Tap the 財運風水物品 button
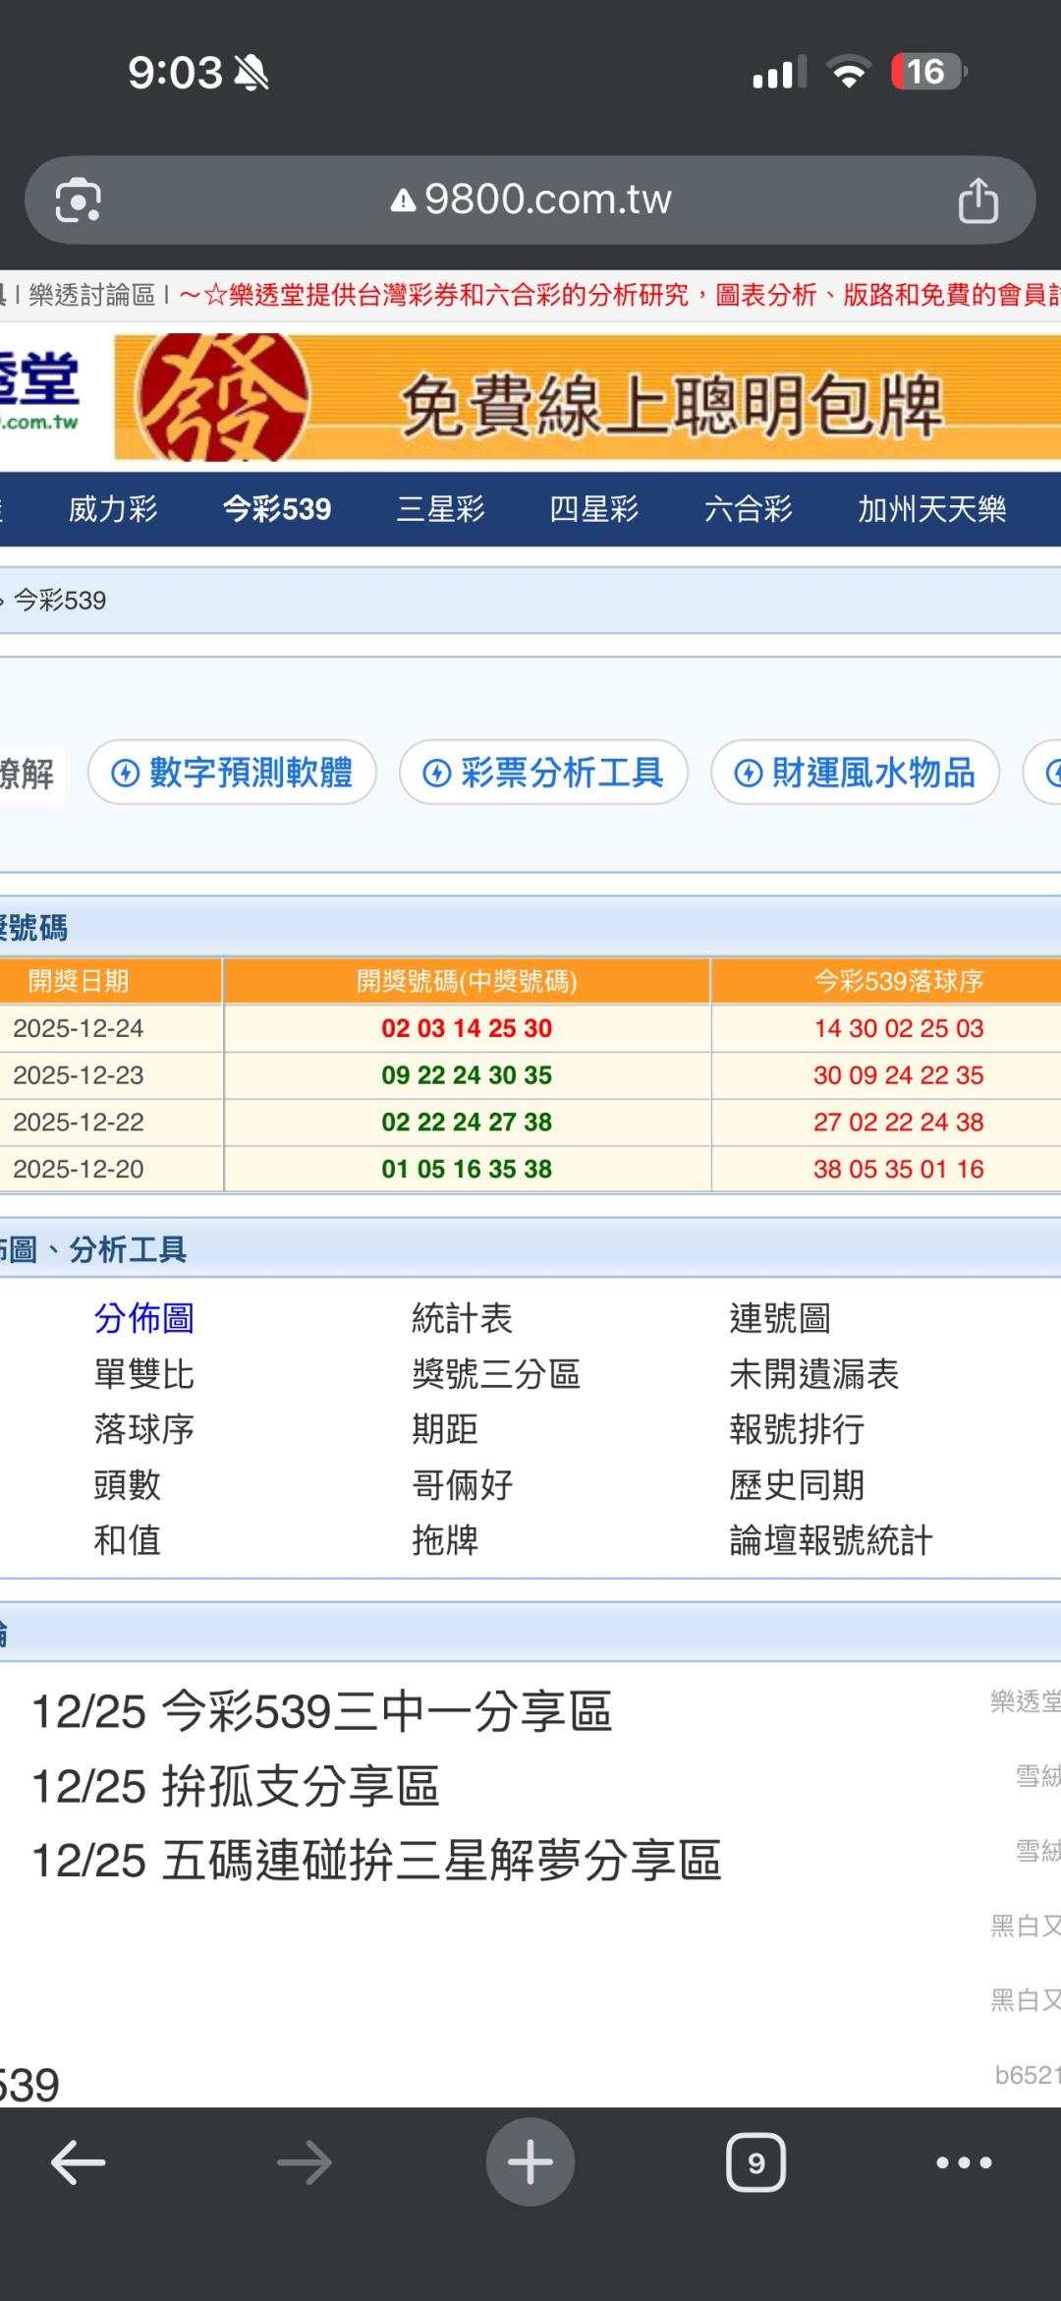This screenshot has width=1061, height=2301. pyautogui.click(x=855, y=773)
